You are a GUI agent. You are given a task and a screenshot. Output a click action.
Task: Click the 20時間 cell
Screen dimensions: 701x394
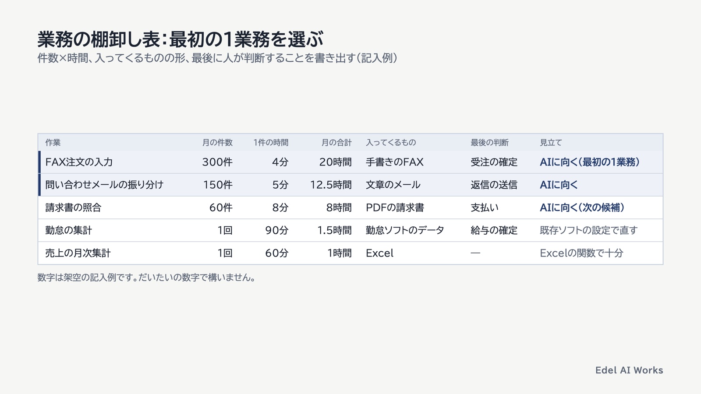pyautogui.click(x=335, y=162)
